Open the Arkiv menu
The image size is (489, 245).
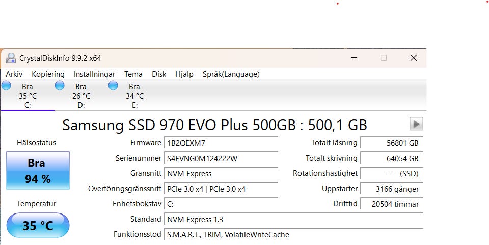point(14,74)
